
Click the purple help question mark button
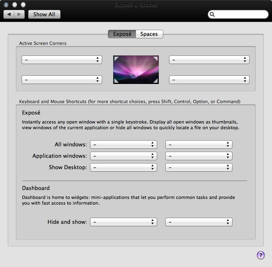(261, 255)
